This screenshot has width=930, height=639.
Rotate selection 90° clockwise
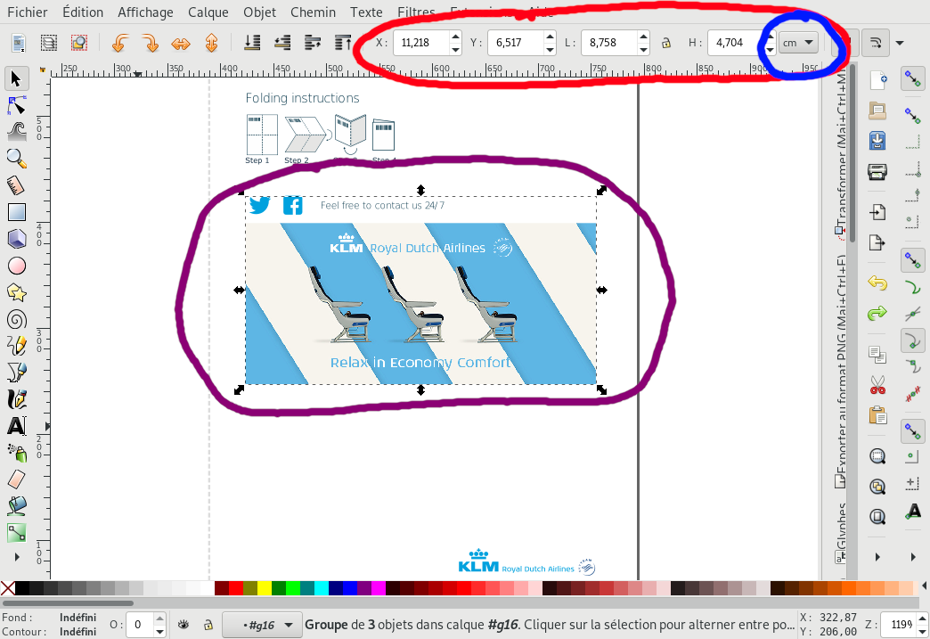coord(150,43)
